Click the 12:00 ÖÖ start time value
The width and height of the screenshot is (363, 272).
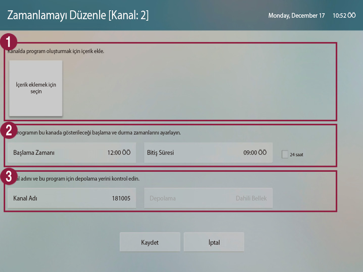(x=119, y=153)
